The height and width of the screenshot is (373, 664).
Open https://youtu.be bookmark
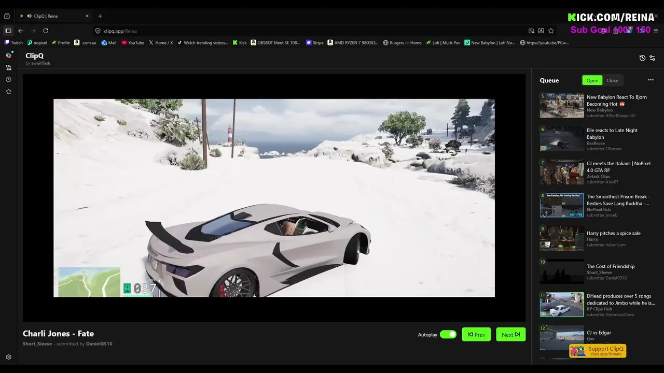click(544, 42)
